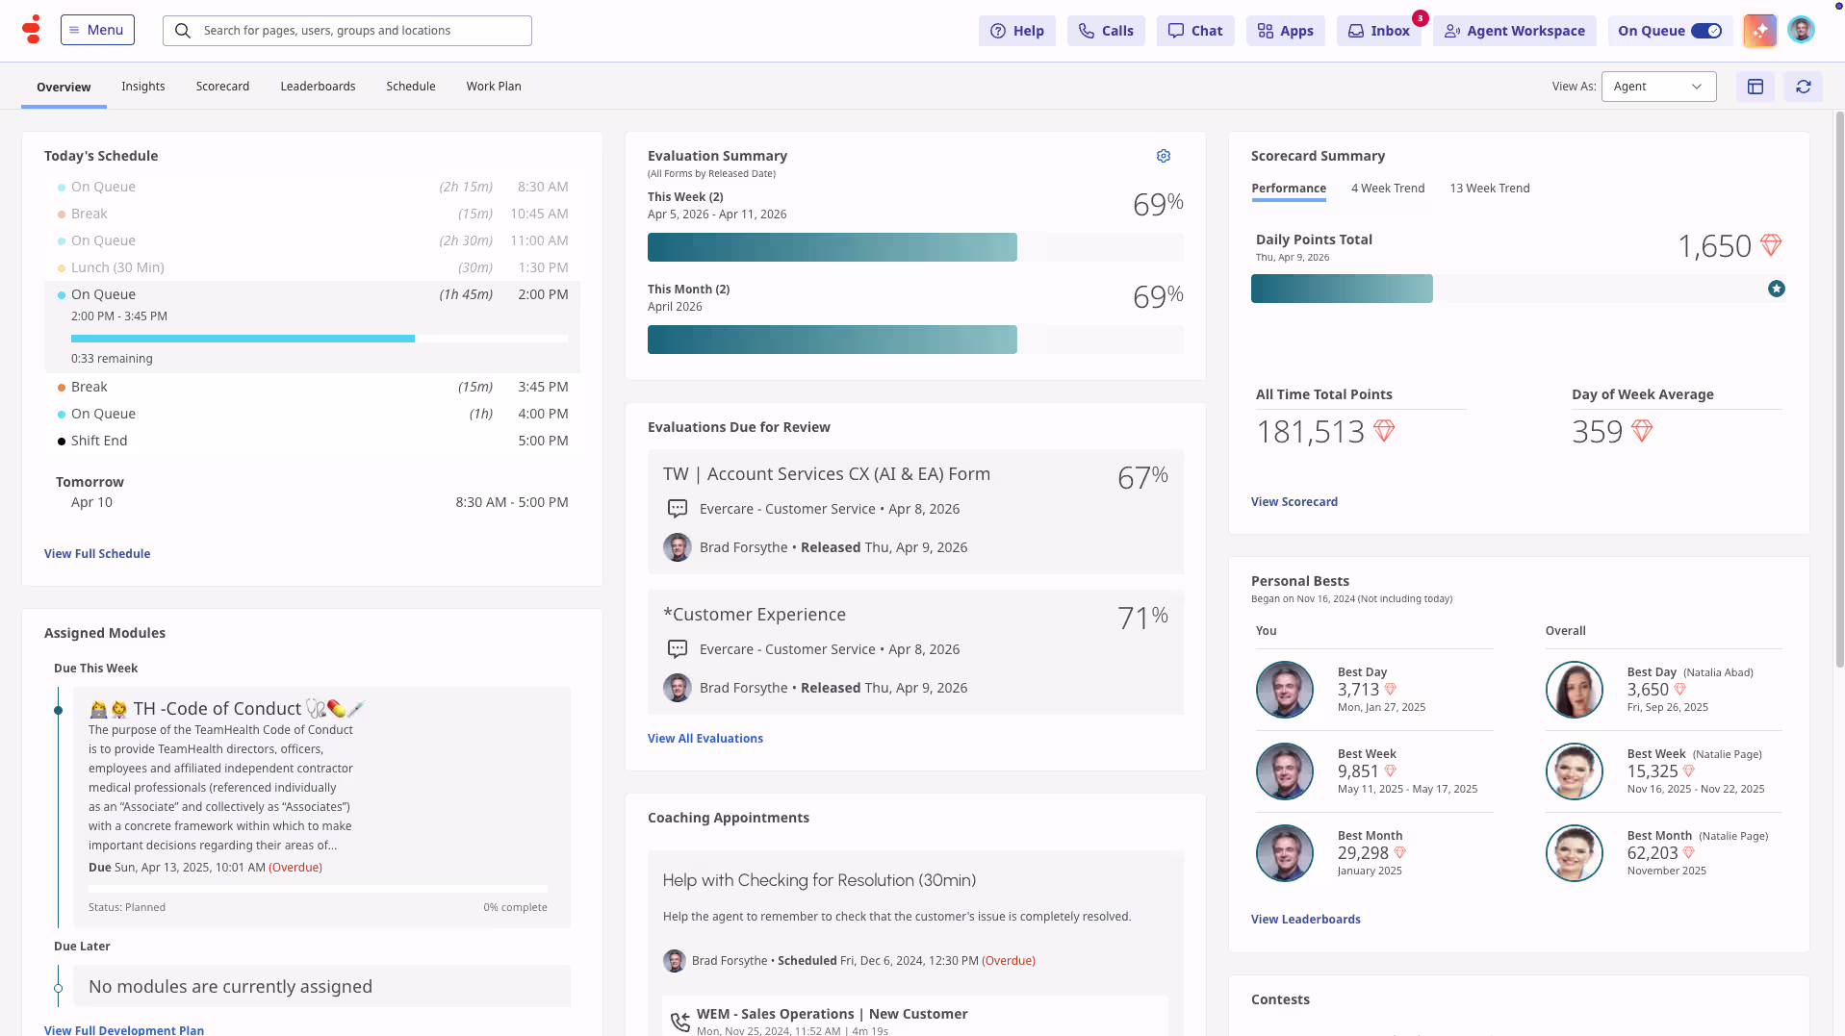Click View Full Development Plan link
Screen dimensions: 1845x1036
pyautogui.click(x=124, y=1029)
